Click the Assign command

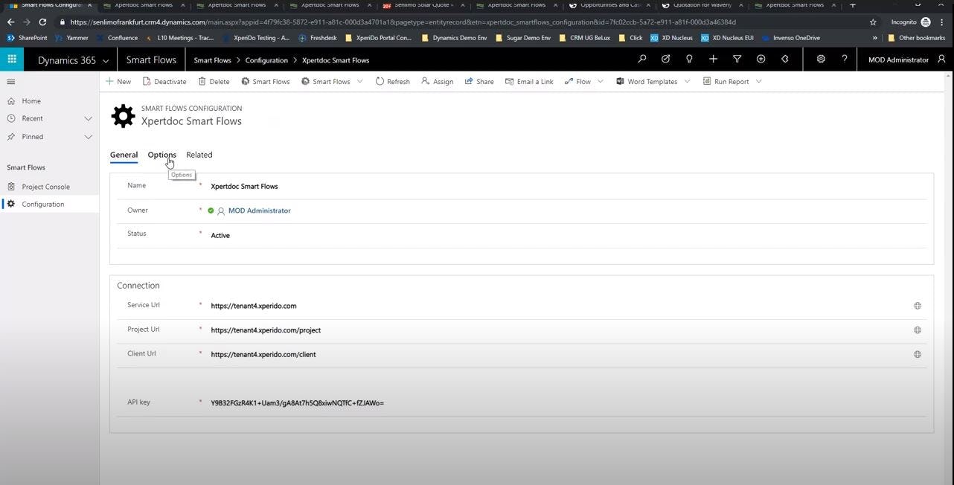(x=437, y=82)
